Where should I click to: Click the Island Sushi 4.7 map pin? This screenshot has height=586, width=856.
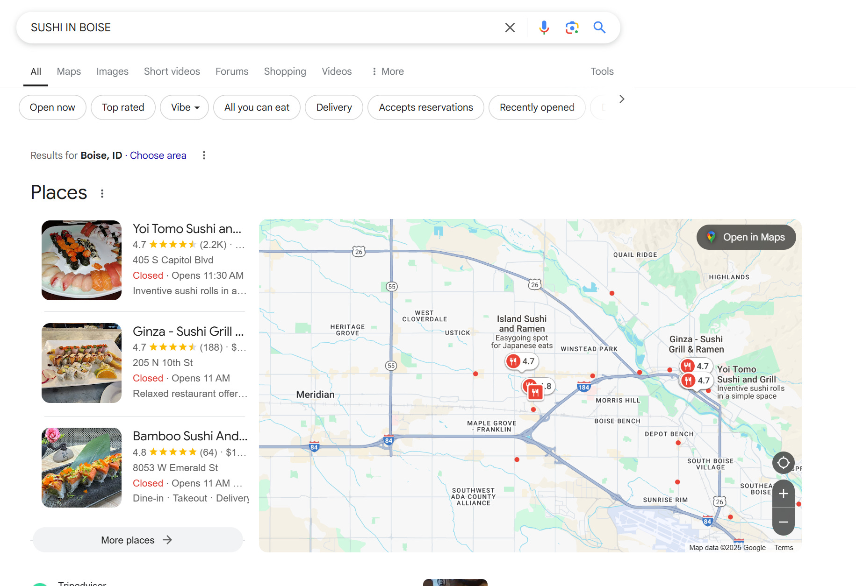[521, 361]
